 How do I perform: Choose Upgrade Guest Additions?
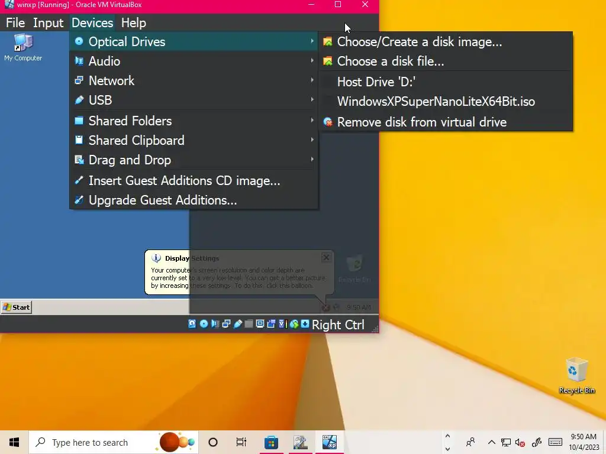point(194,200)
